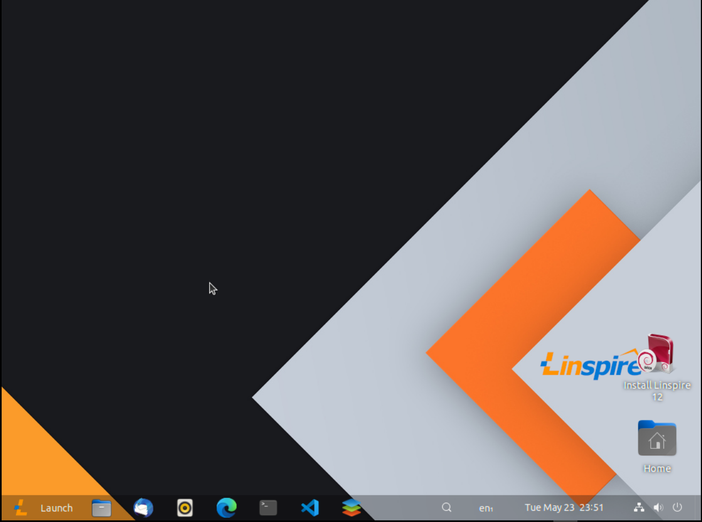The height and width of the screenshot is (522, 702).
Task: Click the "Install Linspire 12" text label
Action: (x=657, y=391)
